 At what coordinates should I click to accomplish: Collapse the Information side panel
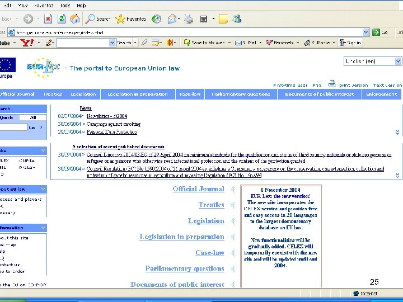(x=43, y=228)
